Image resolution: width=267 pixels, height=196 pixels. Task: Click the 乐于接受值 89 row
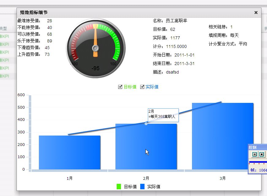coord(35,41)
